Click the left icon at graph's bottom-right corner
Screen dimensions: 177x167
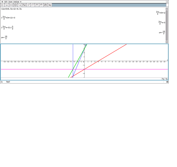[163, 79]
